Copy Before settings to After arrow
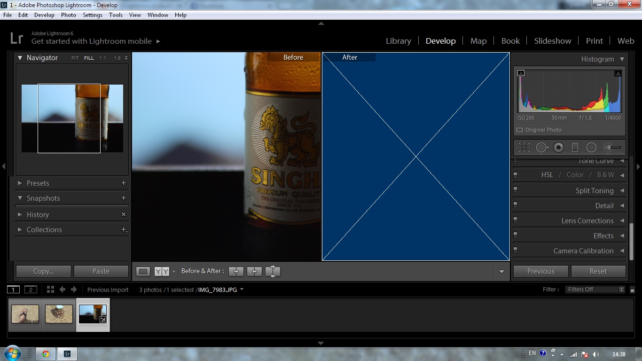Screen dimensions: 642x361 pyautogui.click(x=236, y=271)
